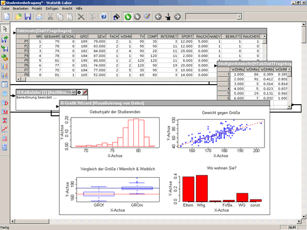Stop execution with the grey stop button

point(137,17)
